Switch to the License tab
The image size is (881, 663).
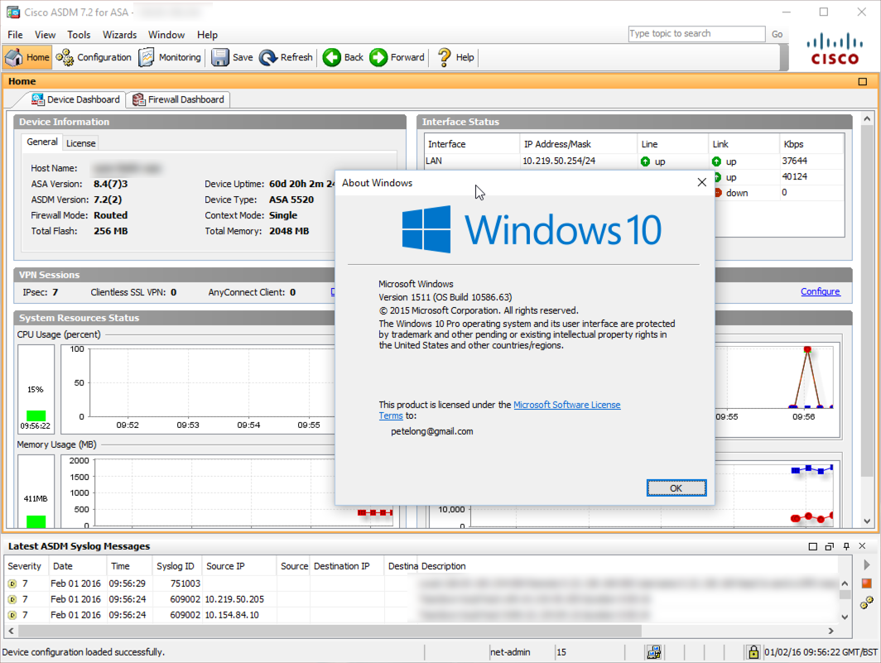click(81, 143)
